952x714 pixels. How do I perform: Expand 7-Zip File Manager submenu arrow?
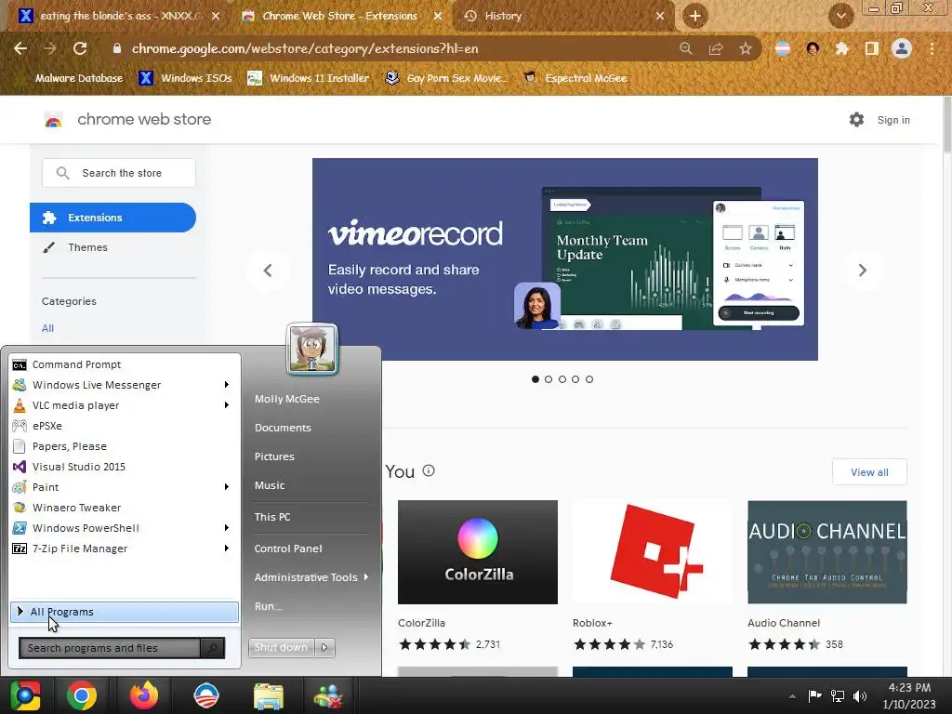click(227, 549)
